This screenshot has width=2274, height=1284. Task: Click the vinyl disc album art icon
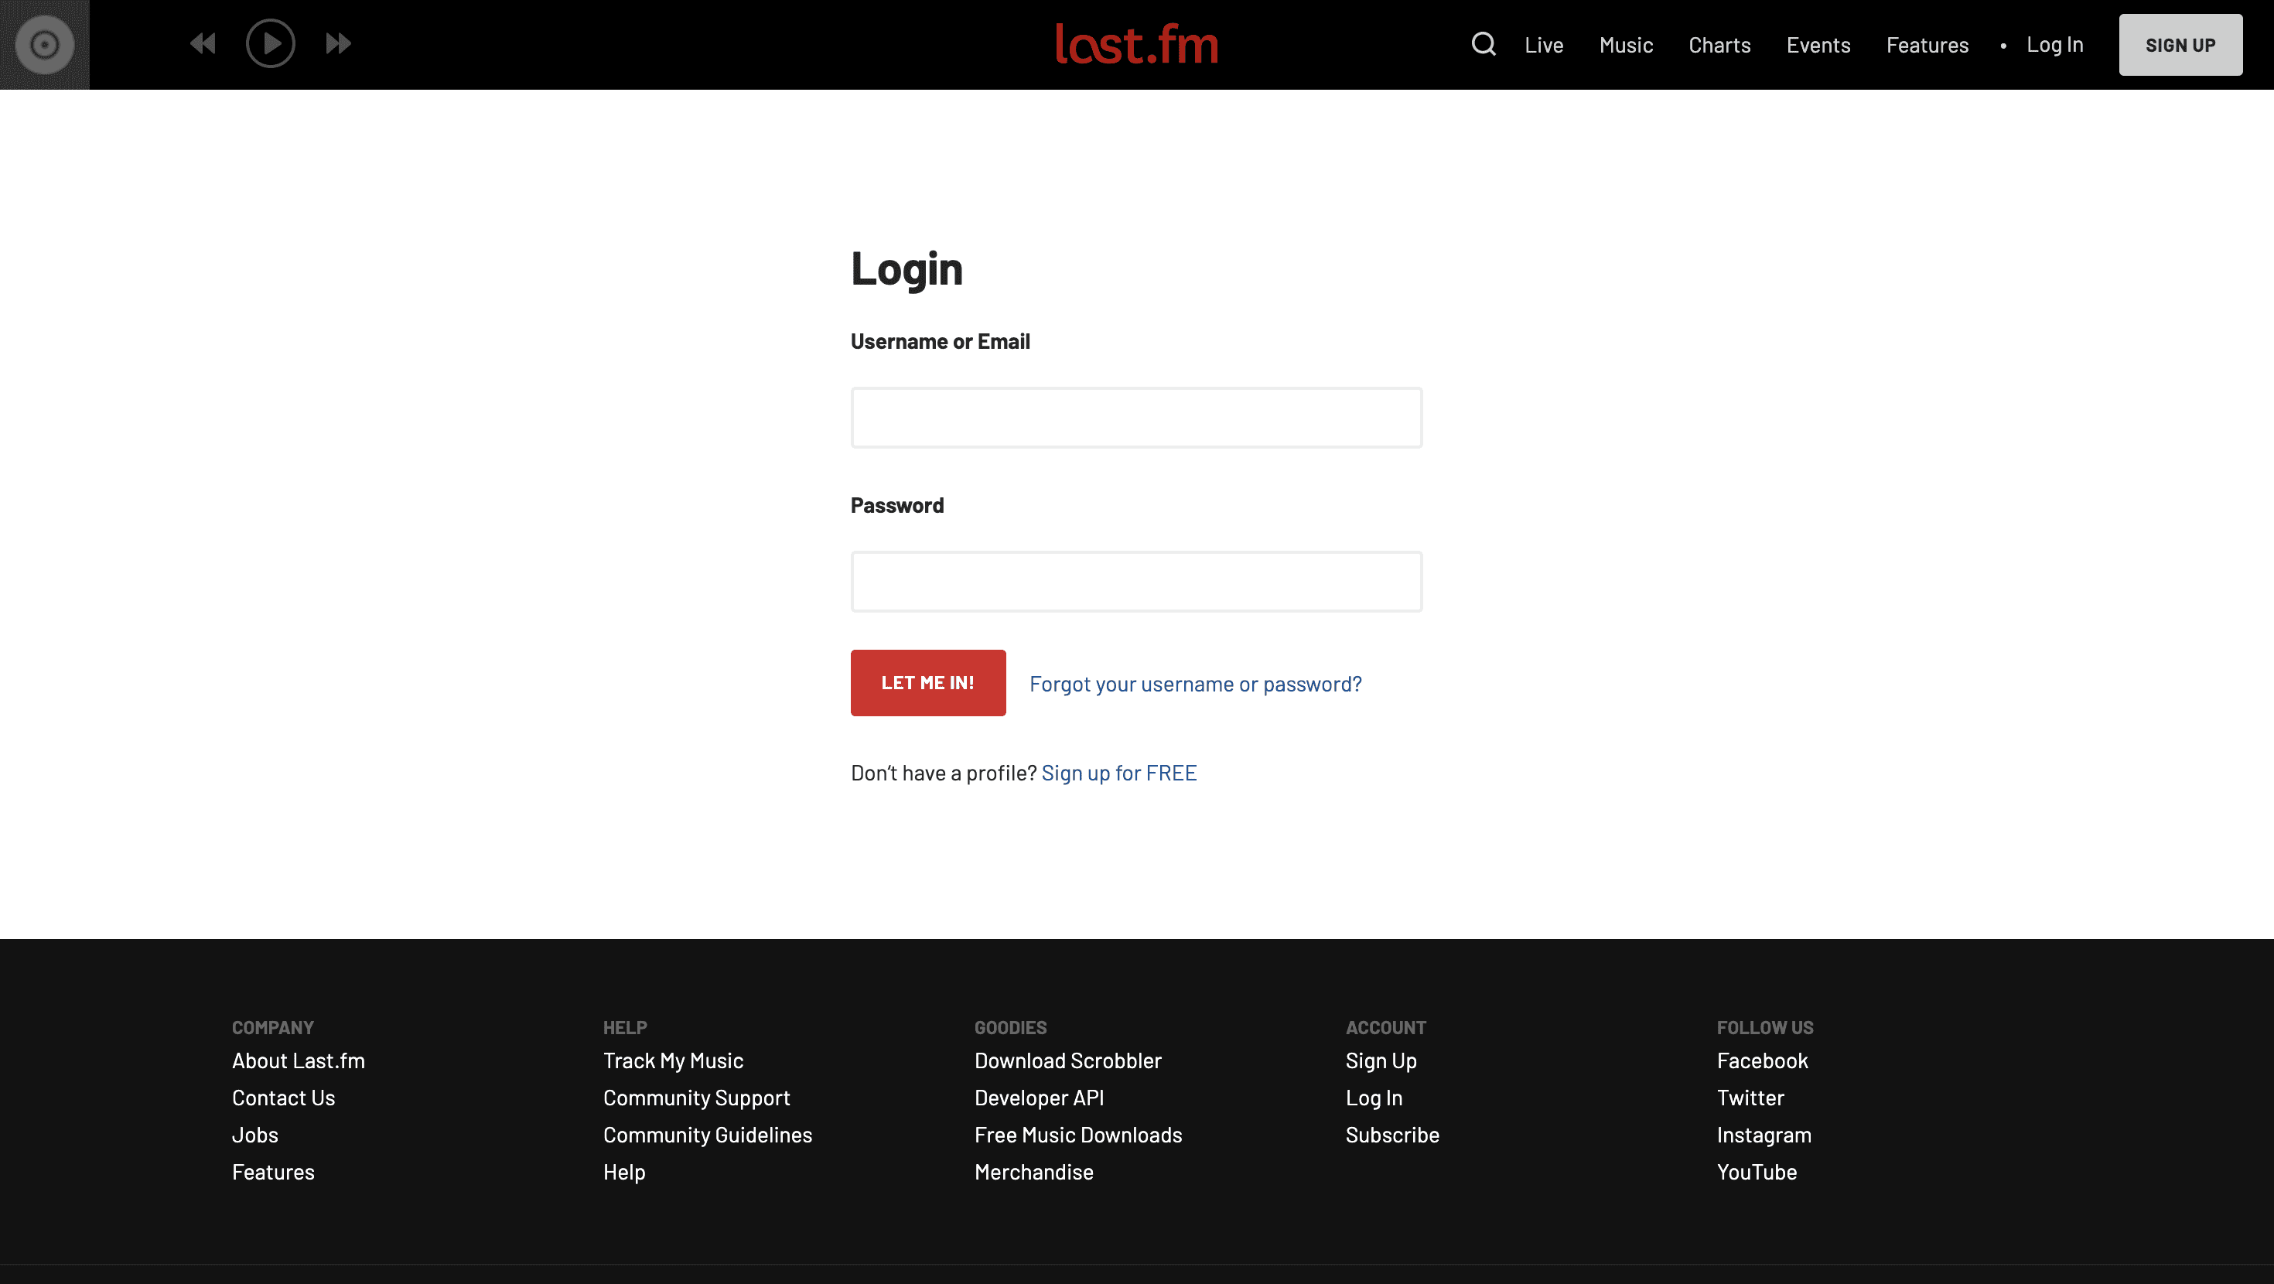44,44
